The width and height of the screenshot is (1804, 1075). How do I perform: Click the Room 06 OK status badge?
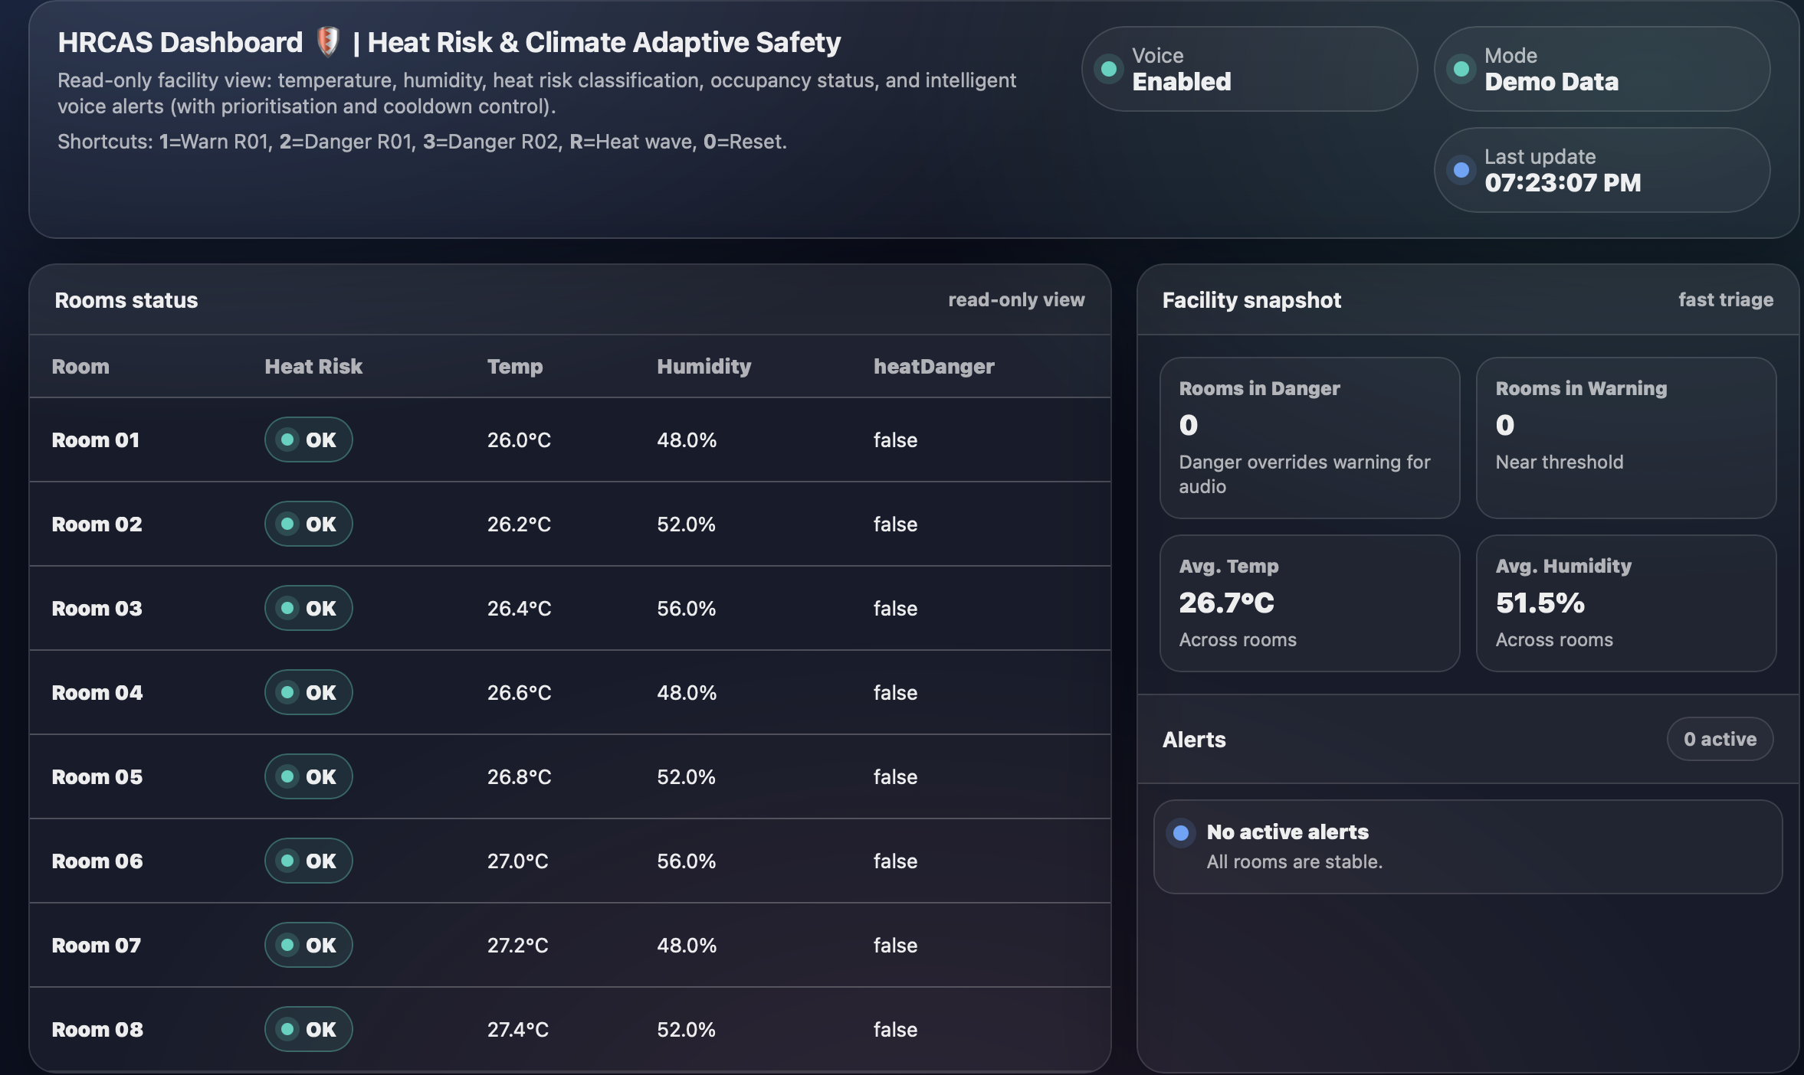pos(308,861)
